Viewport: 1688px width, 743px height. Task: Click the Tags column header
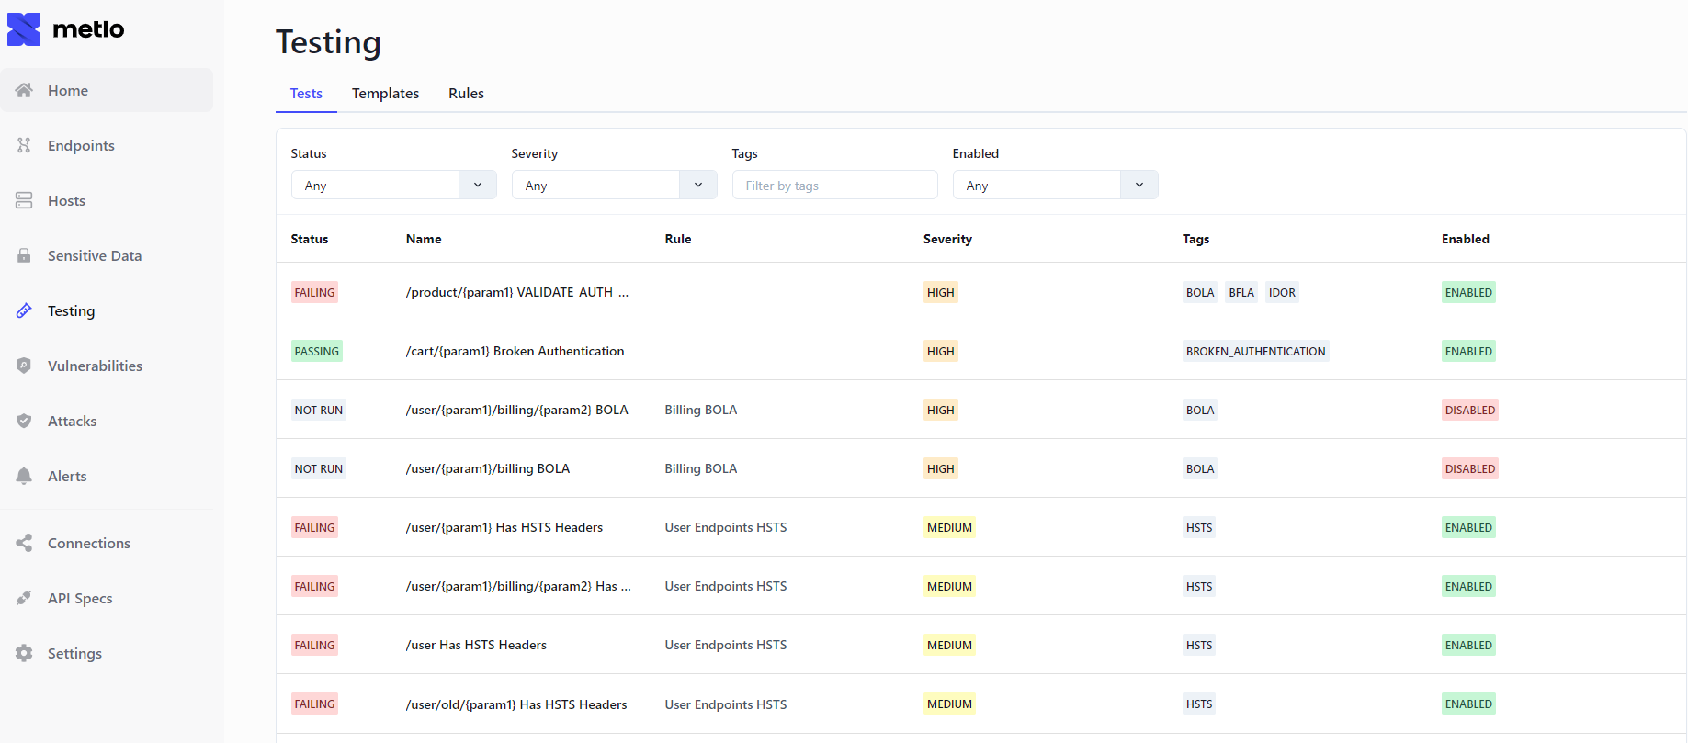coord(1195,239)
